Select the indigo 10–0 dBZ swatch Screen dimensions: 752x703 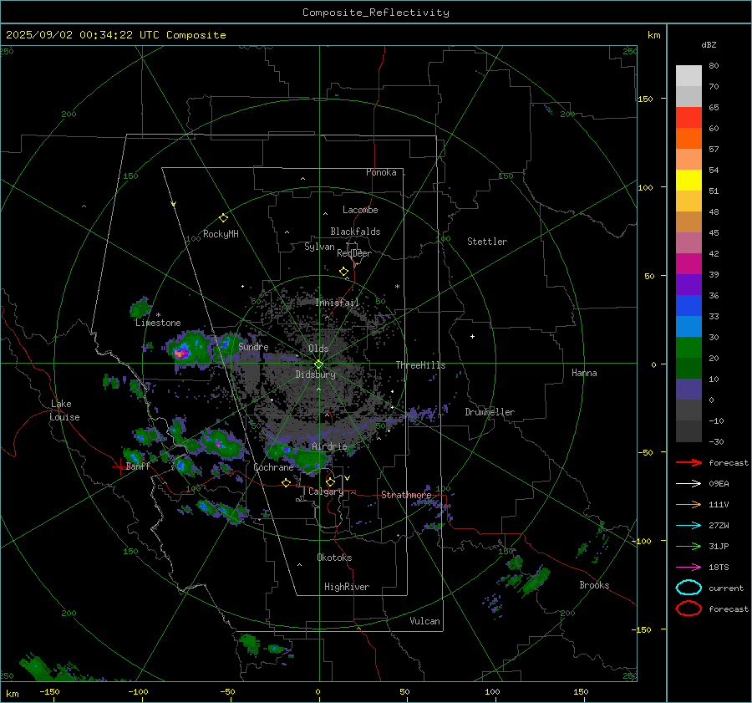click(x=688, y=390)
